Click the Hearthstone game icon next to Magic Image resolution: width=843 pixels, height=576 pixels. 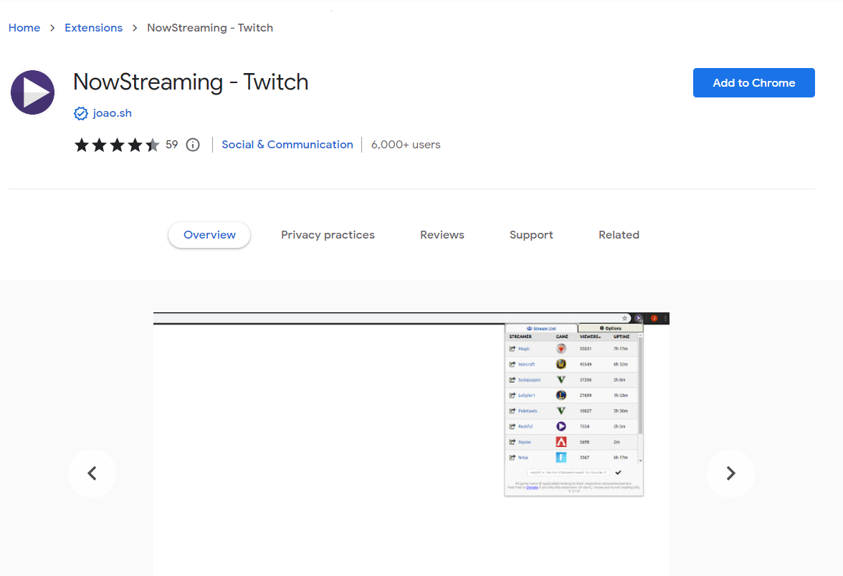(561, 349)
